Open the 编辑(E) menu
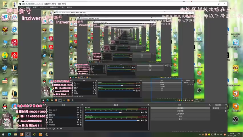Screen dimensions: 243x137 click(x=29, y=7)
